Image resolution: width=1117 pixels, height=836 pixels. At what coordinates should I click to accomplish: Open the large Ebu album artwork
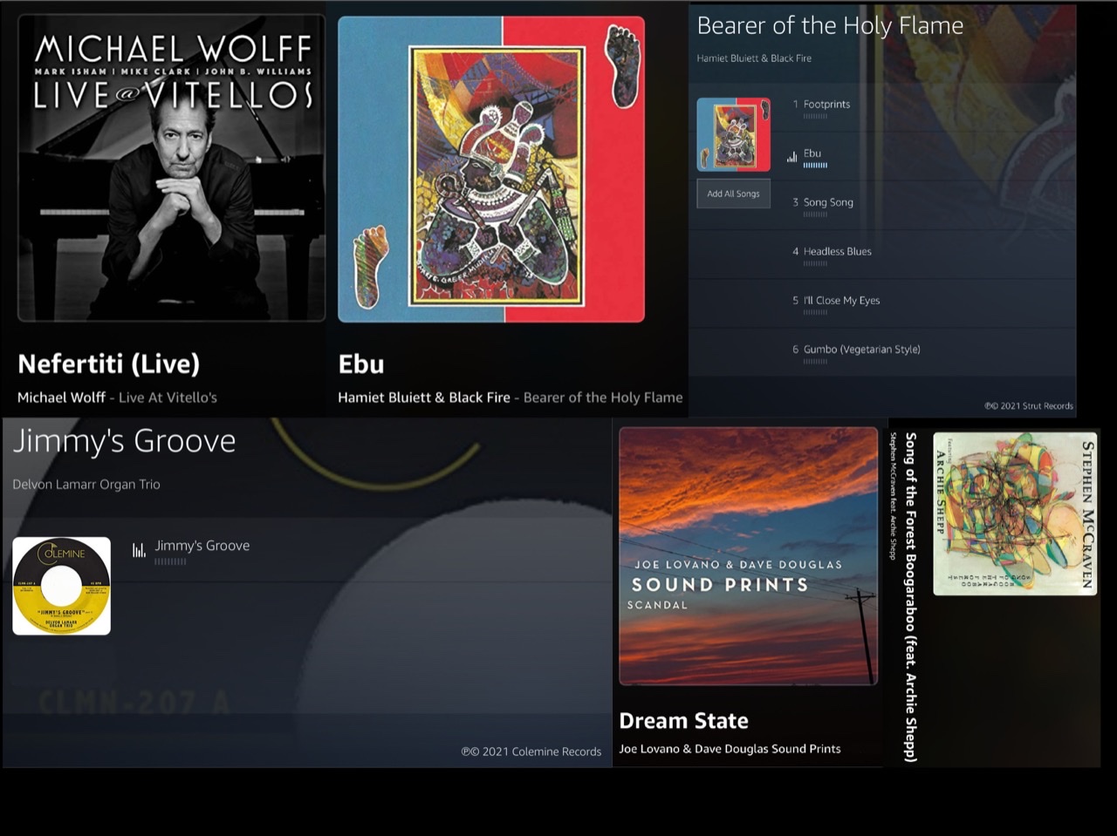[x=491, y=169]
